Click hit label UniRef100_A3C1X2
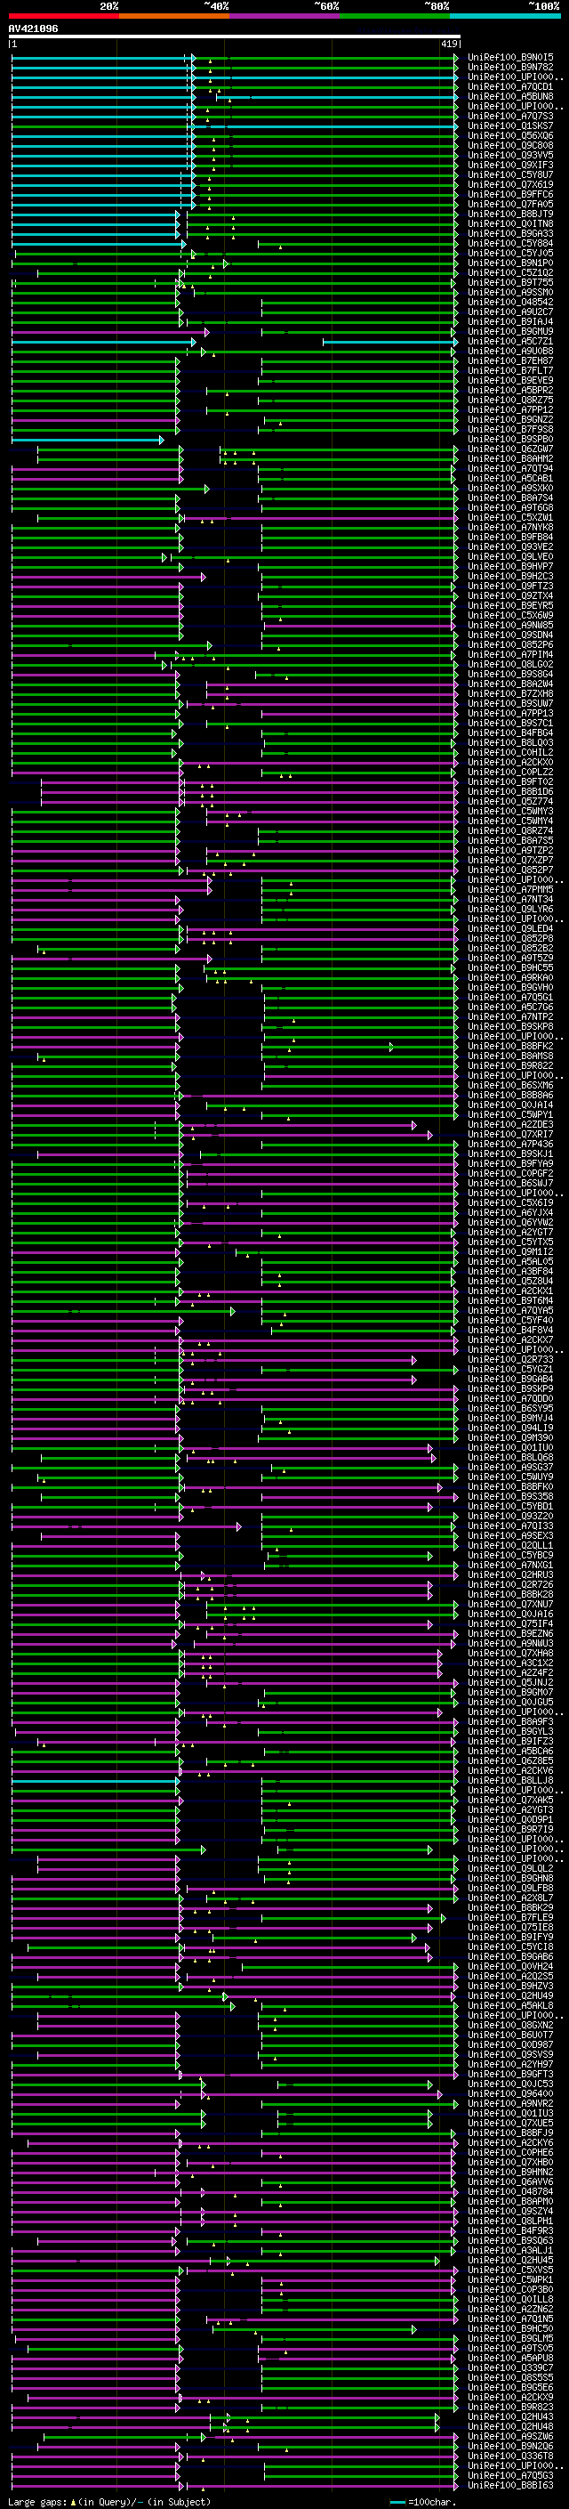This screenshot has width=569, height=2509. (x=510, y=1663)
